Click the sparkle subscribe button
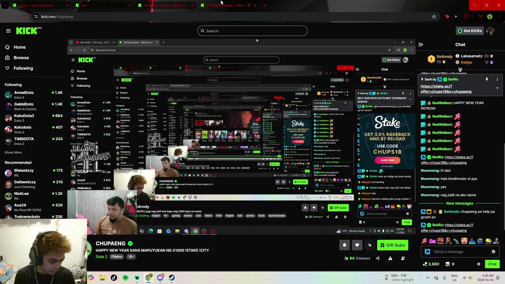 [x=370, y=245]
